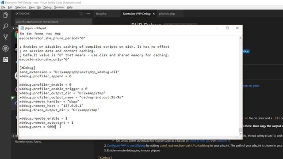Close the Extension: PHP Debug tab
This screenshot has height=159, width=283.
pos(154,14)
